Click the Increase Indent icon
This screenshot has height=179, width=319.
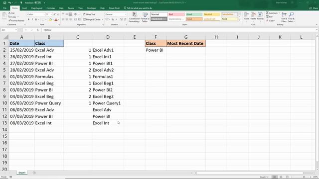pos(79,19)
